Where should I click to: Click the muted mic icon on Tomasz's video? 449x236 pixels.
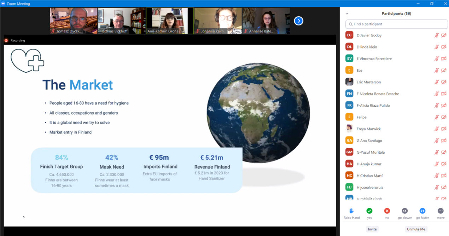click(x=53, y=31)
